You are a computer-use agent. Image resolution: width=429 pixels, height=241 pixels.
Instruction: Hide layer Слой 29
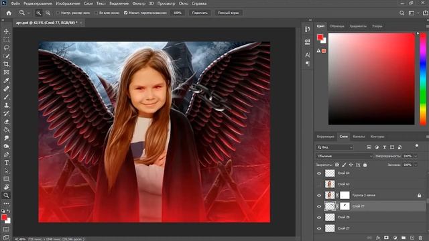(x=319, y=218)
